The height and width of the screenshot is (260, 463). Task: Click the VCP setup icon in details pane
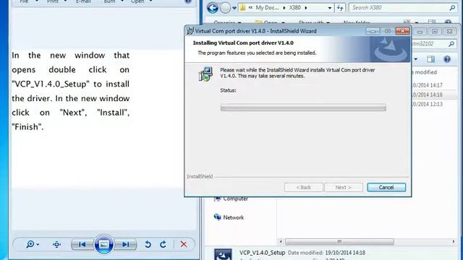pos(223,254)
